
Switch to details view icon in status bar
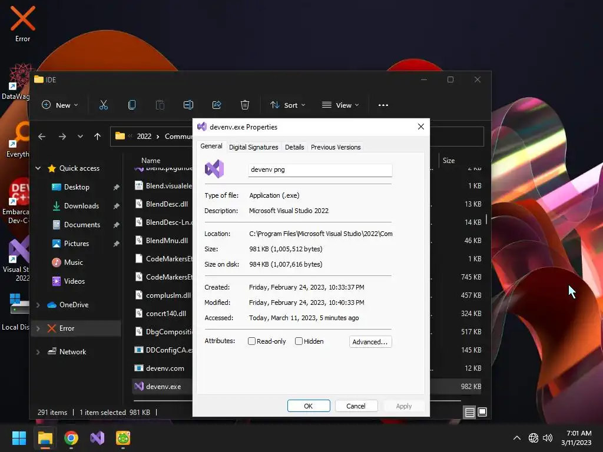click(469, 413)
